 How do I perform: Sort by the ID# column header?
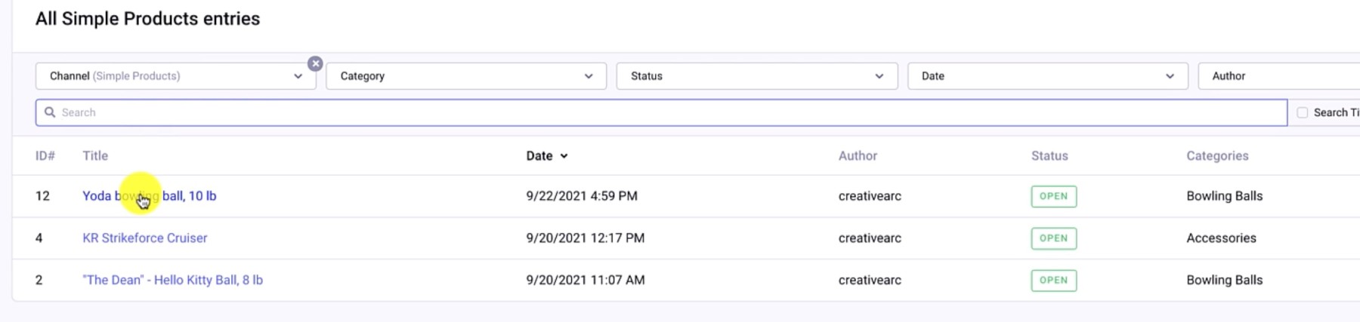click(x=45, y=156)
